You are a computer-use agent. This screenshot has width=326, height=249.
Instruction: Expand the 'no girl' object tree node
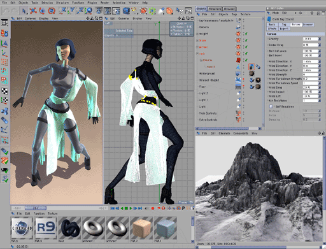(x=197, y=34)
